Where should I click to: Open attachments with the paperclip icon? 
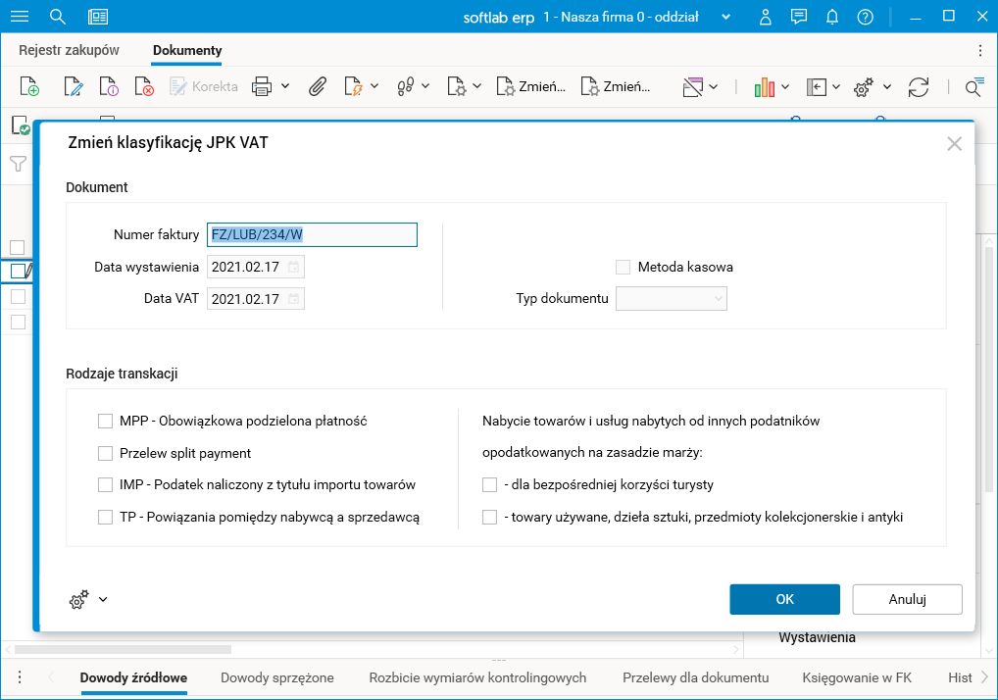tap(317, 86)
